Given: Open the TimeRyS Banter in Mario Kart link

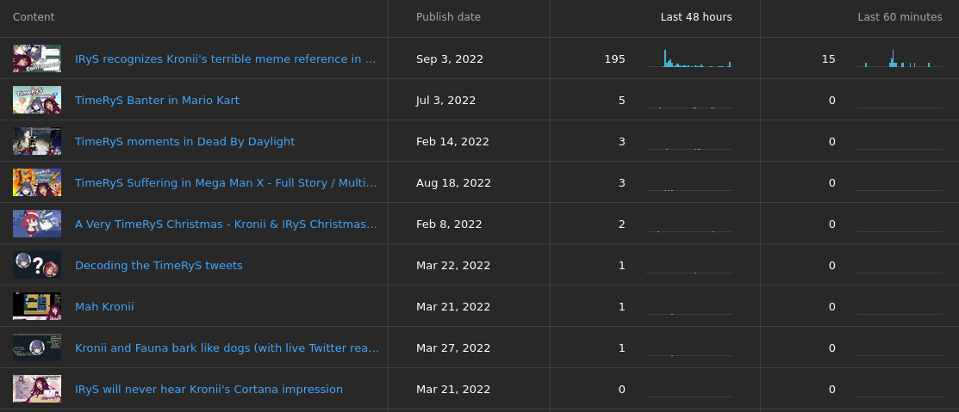Looking at the screenshot, I should pyautogui.click(x=157, y=100).
